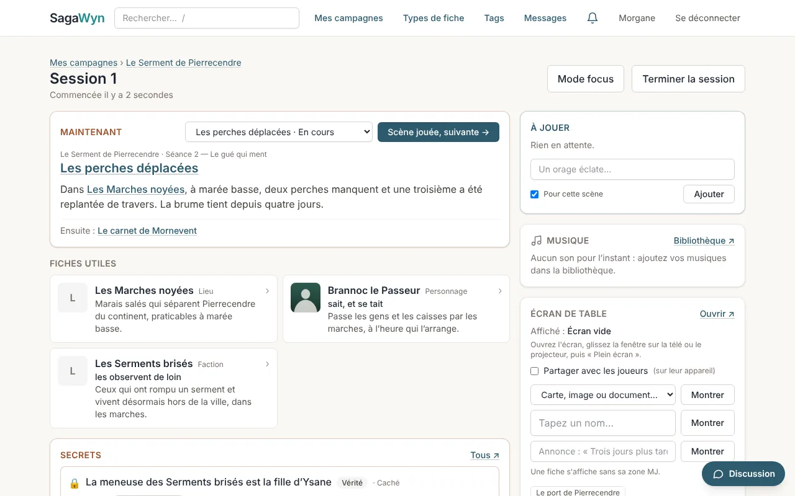Screen dimensions: 795x496
Task: Click the Ajouter button
Action: pyautogui.click(x=709, y=194)
